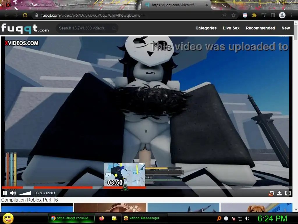Image resolution: width=298 pixels, height=224 pixels.
Task: Open the Chrome profile avatar
Action: 282,15
